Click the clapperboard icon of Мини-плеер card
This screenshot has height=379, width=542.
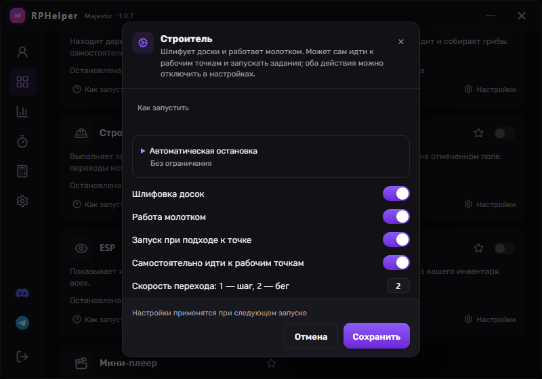click(81, 363)
